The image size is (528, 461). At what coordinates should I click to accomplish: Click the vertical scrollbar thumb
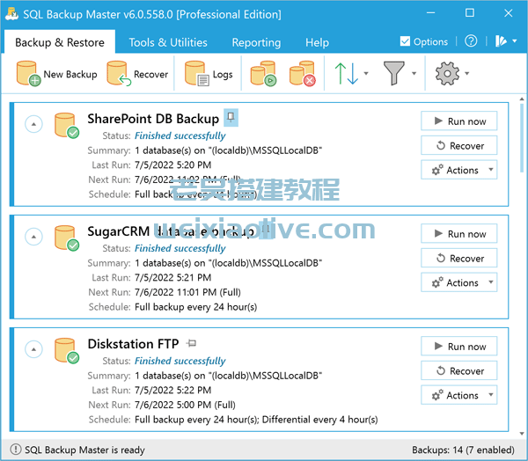pos(522,137)
